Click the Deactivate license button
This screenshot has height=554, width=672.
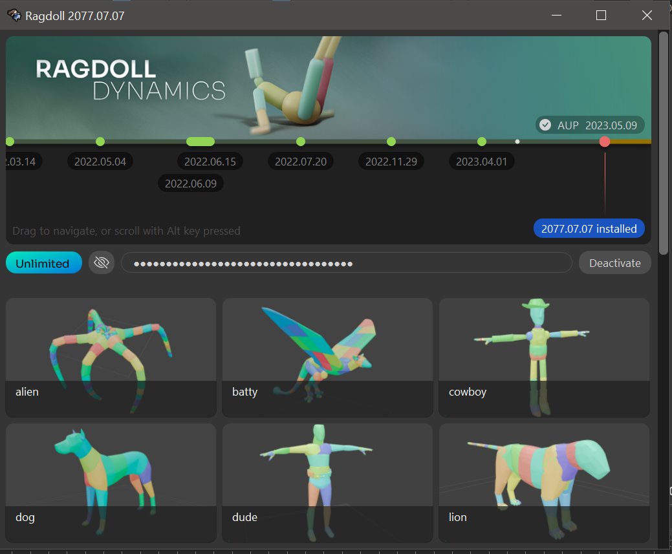click(x=614, y=263)
